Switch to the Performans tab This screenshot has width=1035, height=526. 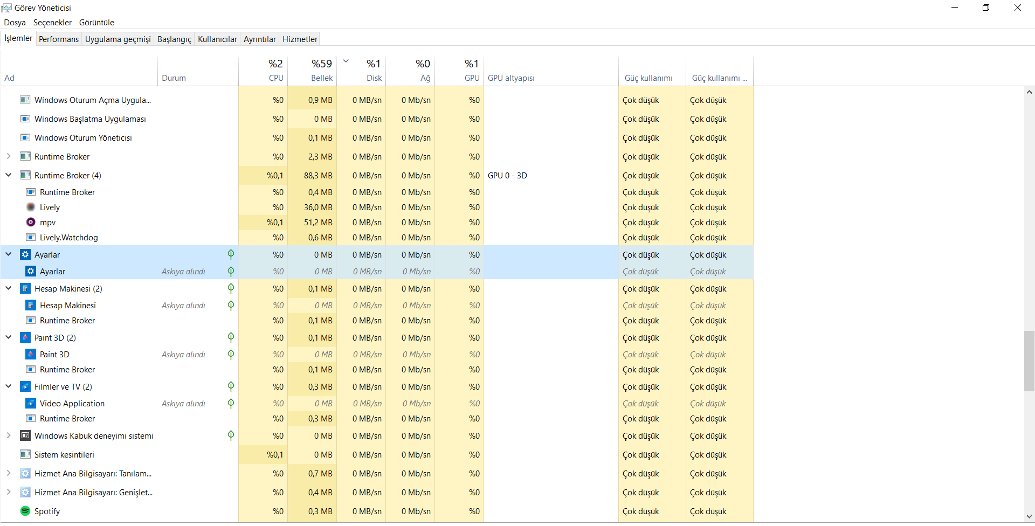tap(59, 39)
